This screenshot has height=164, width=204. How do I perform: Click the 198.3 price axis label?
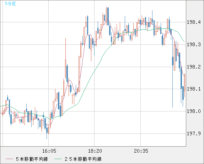click(x=194, y=45)
